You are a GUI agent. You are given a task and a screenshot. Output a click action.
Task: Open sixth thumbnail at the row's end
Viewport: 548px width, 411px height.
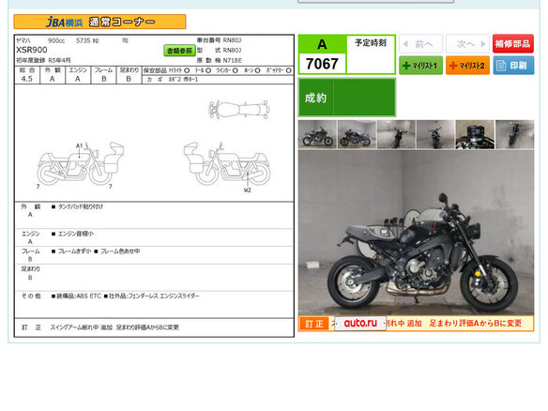[x=514, y=134]
